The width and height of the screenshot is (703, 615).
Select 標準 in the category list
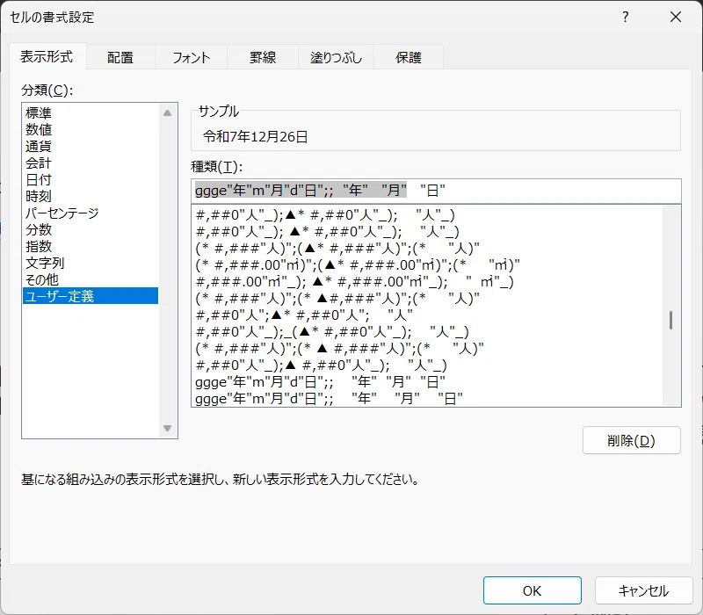(91, 112)
